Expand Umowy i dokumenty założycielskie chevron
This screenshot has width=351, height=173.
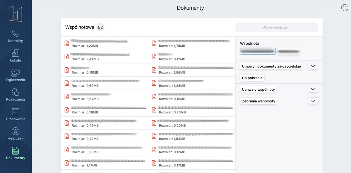[x=313, y=66]
